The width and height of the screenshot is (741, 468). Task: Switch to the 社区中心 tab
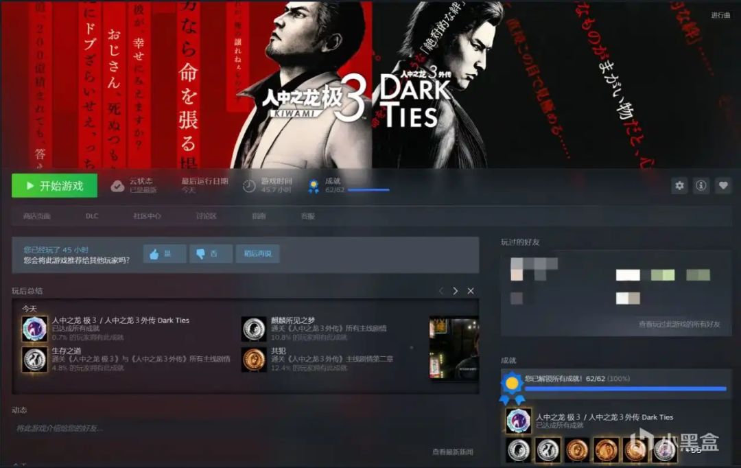pyautogui.click(x=147, y=216)
